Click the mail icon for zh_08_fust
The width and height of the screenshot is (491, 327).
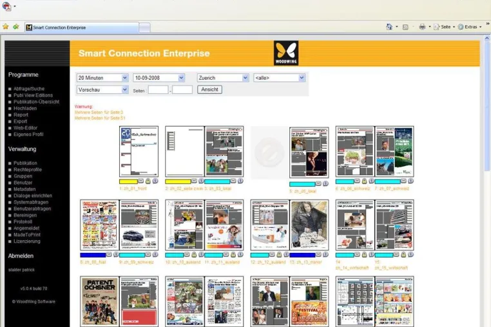[x=109, y=254]
